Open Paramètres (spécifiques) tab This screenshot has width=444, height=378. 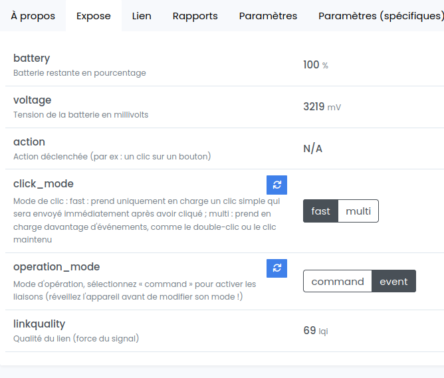tap(380, 16)
